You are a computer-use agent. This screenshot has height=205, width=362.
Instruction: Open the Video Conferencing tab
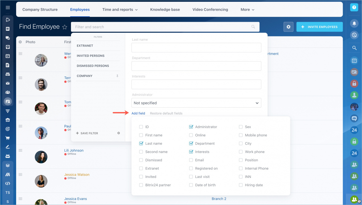tap(210, 10)
